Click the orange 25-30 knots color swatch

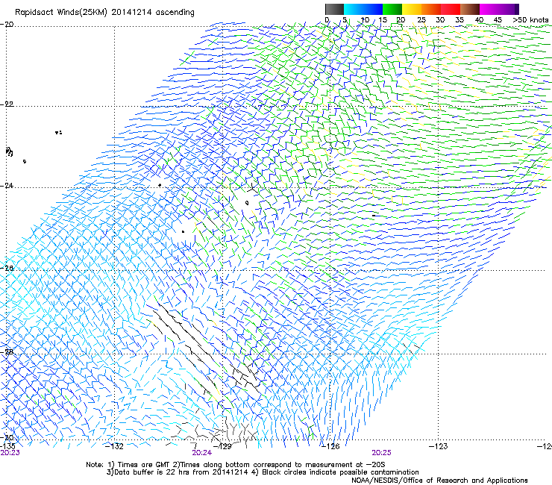pyautogui.click(x=431, y=9)
